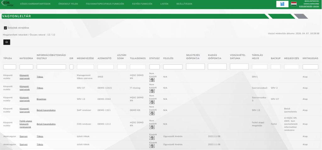Open the Bizalmas classification link
The width and height of the screenshot is (322, 150).
pos(41,99)
